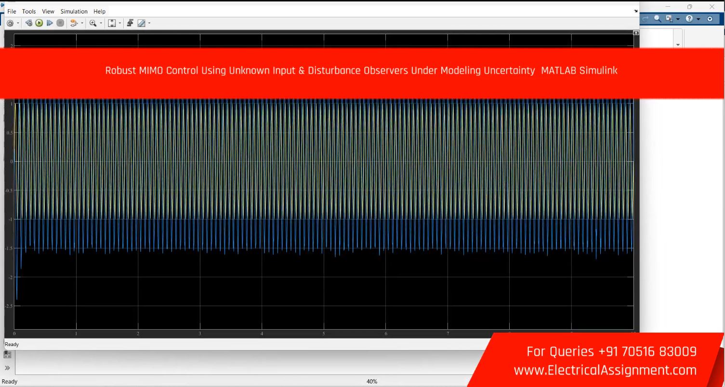Click the Ready status in the scope window
Viewport: 725px width, 387px height.
tap(12, 344)
